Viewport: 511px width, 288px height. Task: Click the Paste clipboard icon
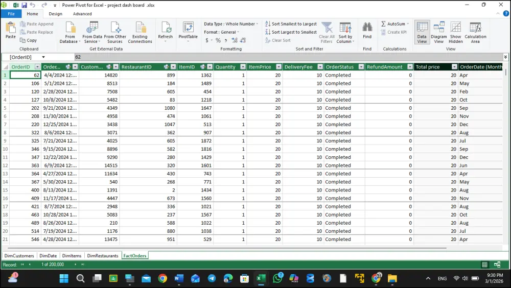coord(10,28)
